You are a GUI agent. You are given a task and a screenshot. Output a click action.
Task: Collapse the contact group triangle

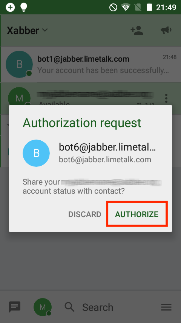click(8, 125)
